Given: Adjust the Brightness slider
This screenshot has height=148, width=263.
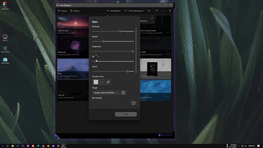Looking at the screenshot, I should pos(113,51).
